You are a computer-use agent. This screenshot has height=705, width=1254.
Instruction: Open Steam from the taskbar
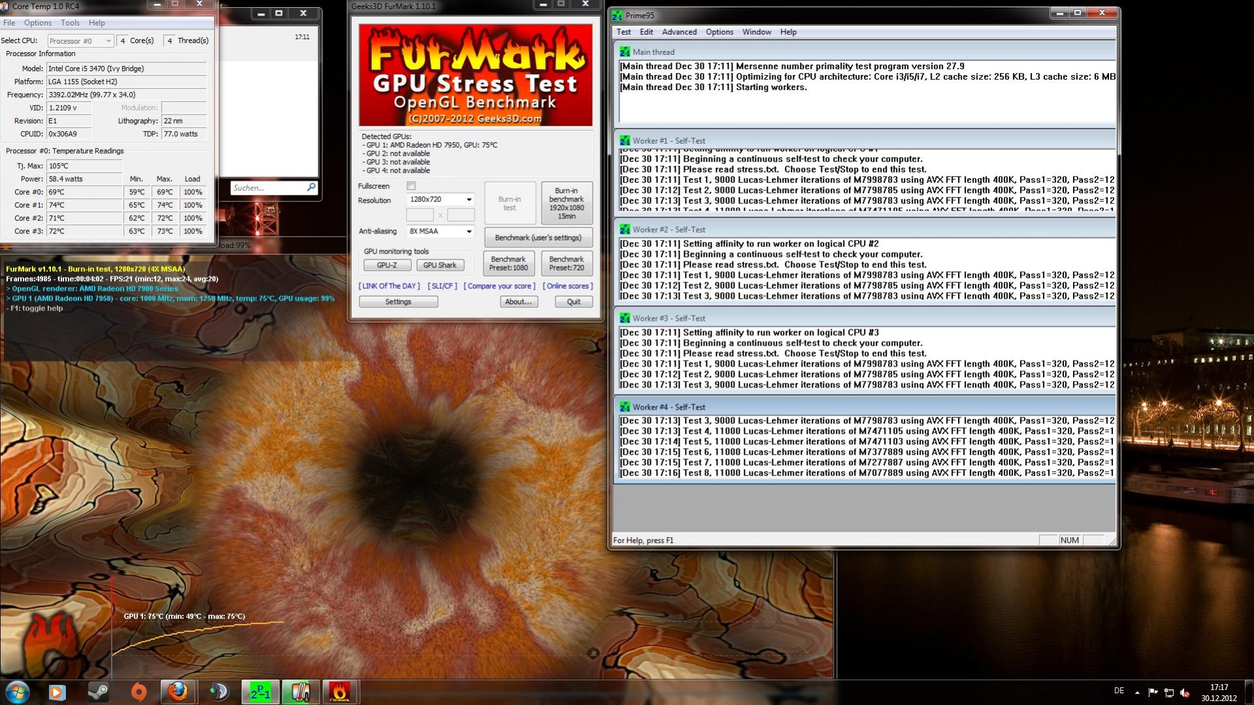point(98,692)
